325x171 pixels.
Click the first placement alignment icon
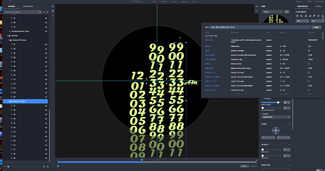297,16
